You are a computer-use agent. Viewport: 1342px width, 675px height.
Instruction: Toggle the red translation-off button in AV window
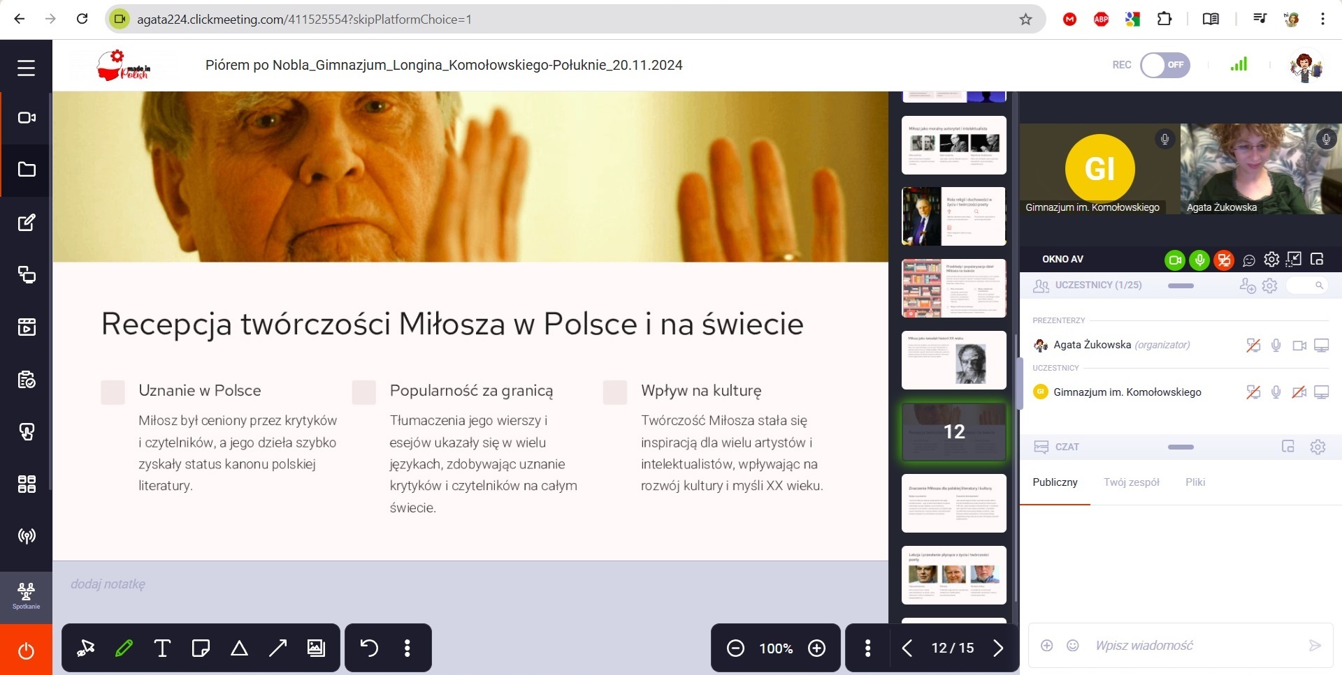click(x=1224, y=260)
